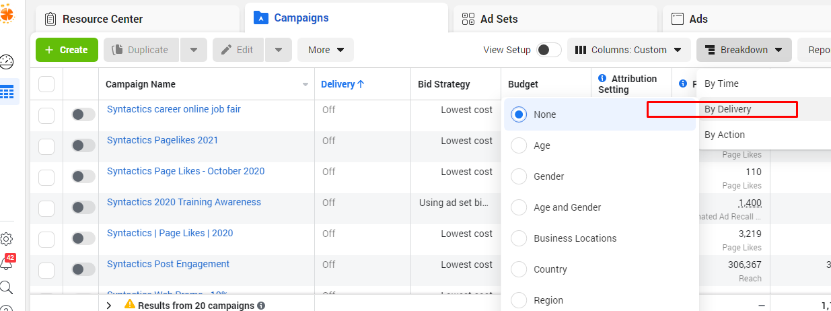Turn on Syntactics Page Likes - October 2020 campaign
The height and width of the screenshot is (311, 831).
[x=83, y=176]
